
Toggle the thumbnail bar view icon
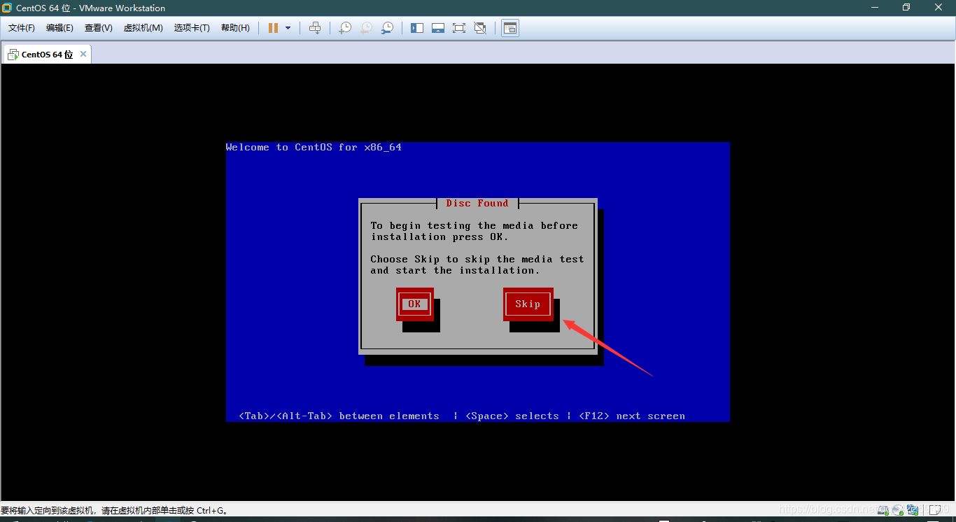(x=438, y=28)
